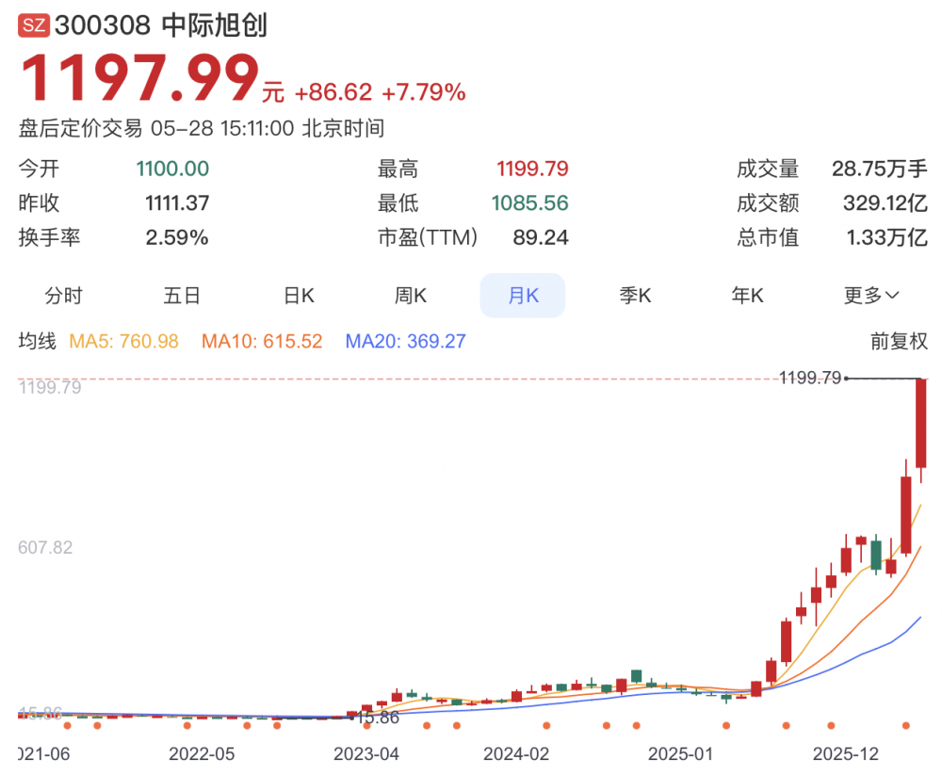The image size is (942, 775).
Task: Select the 日K chart tab
Action: point(299,296)
